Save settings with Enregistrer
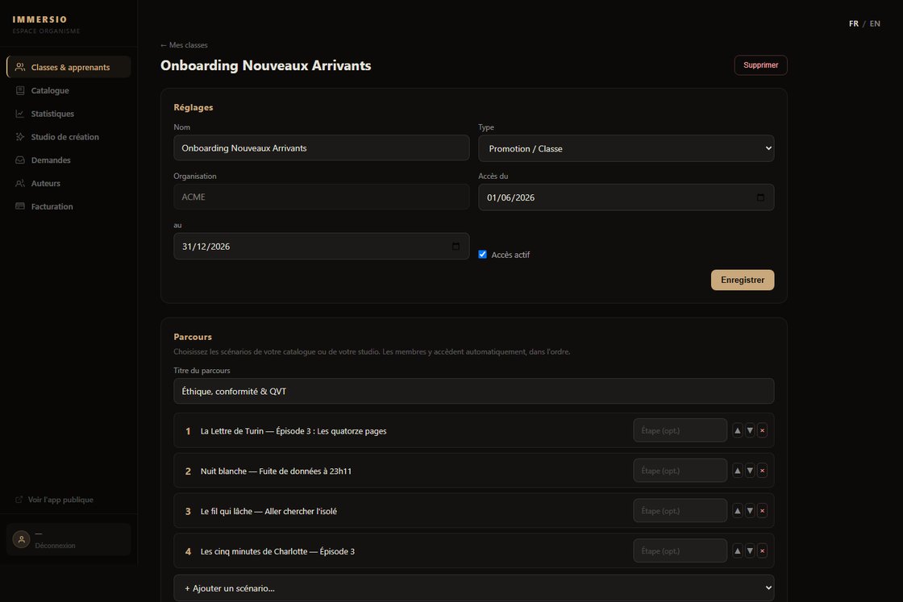The image size is (903, 602). click(743, 280)
